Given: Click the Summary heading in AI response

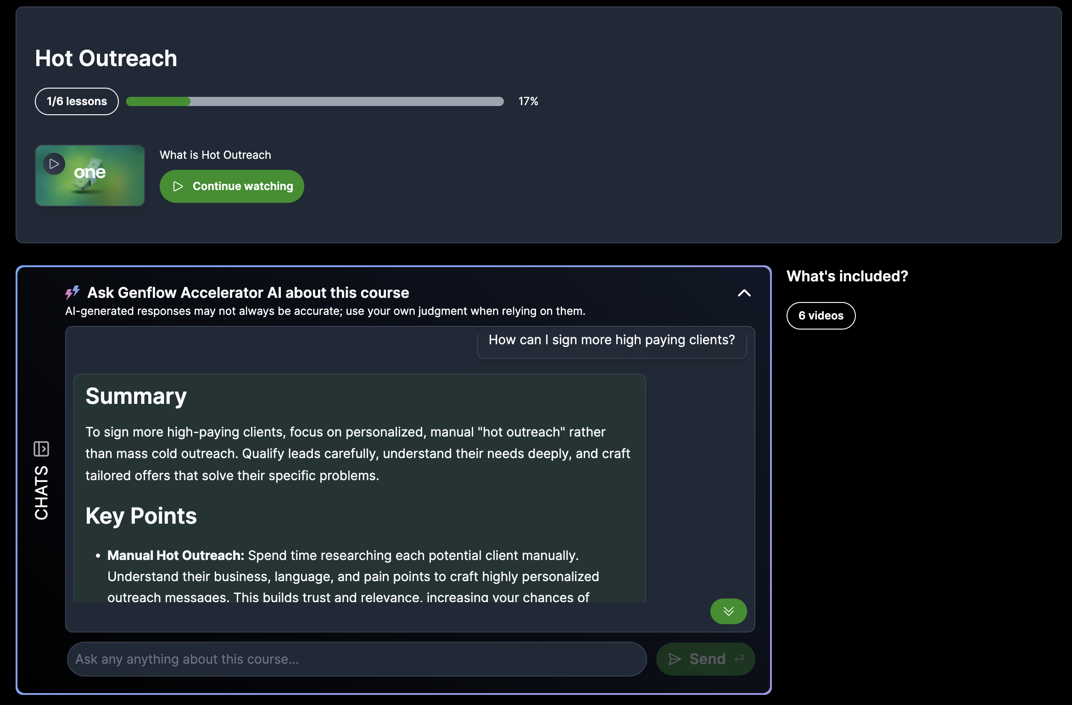Looking at the screenshot, I should tap(136, 396).
